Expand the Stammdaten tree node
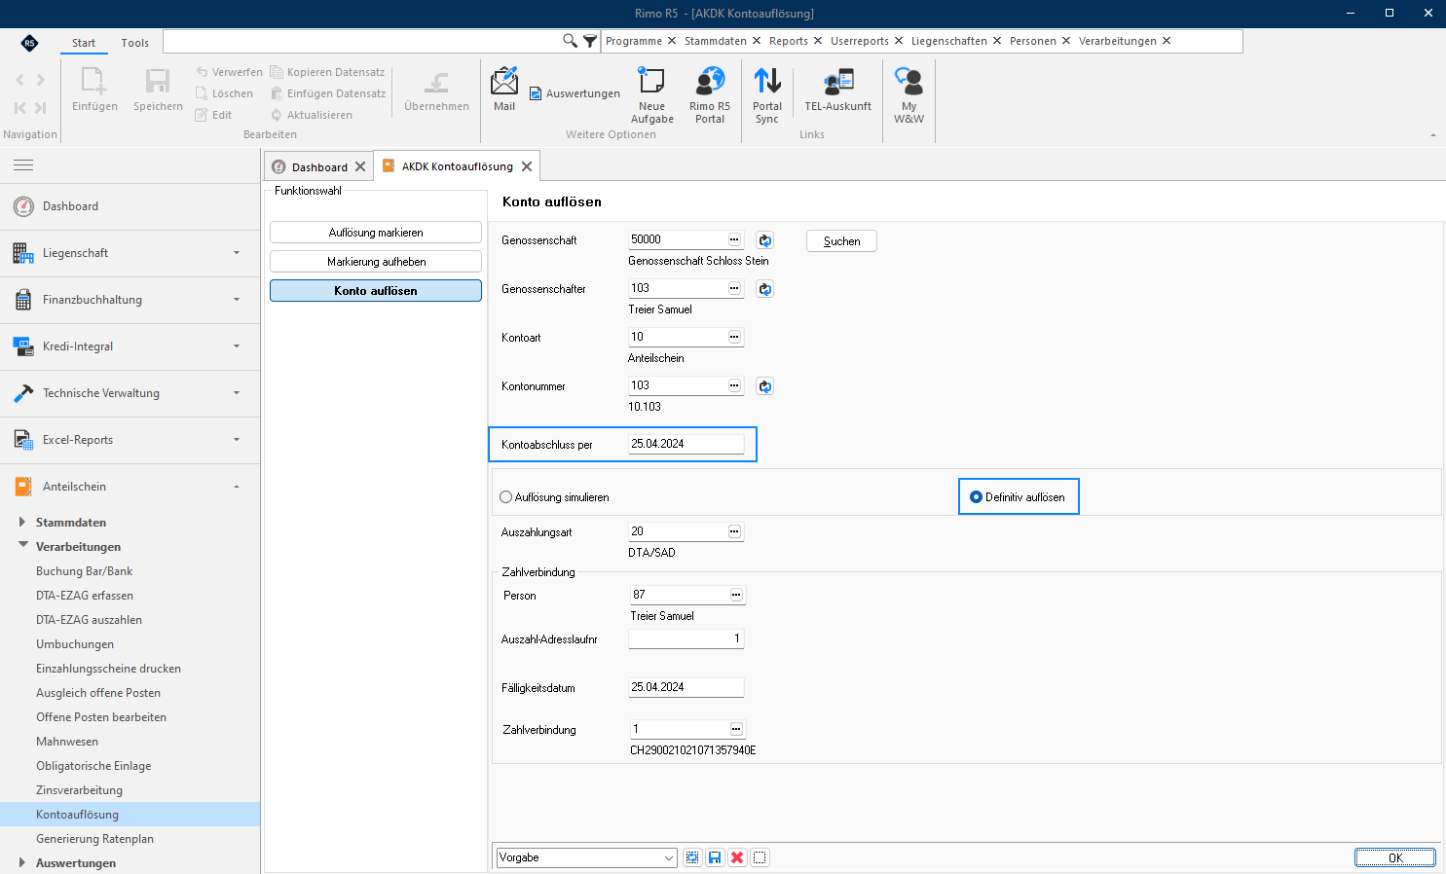 22,522
